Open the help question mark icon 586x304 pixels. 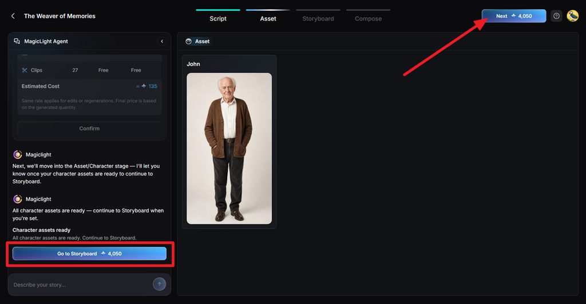click(556, 16)
